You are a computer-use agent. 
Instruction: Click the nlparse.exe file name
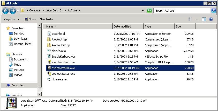click(59, 79)
